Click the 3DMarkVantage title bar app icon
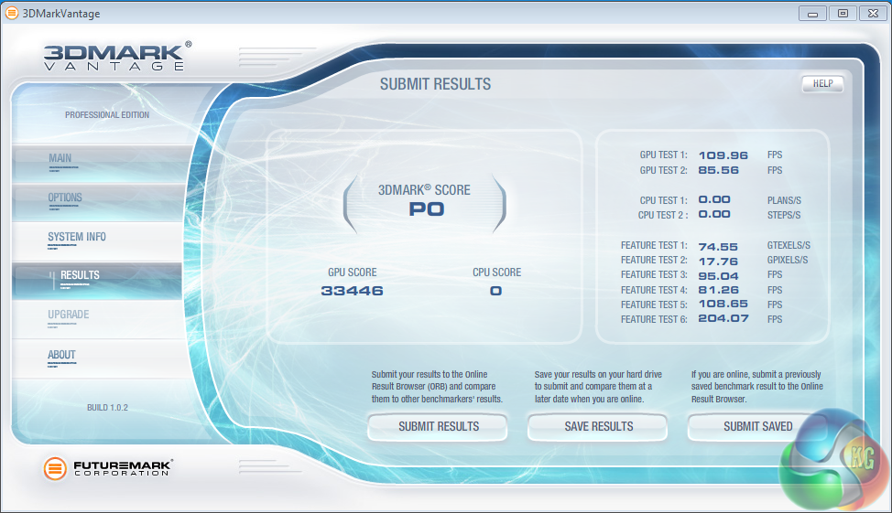 [11, 13]
